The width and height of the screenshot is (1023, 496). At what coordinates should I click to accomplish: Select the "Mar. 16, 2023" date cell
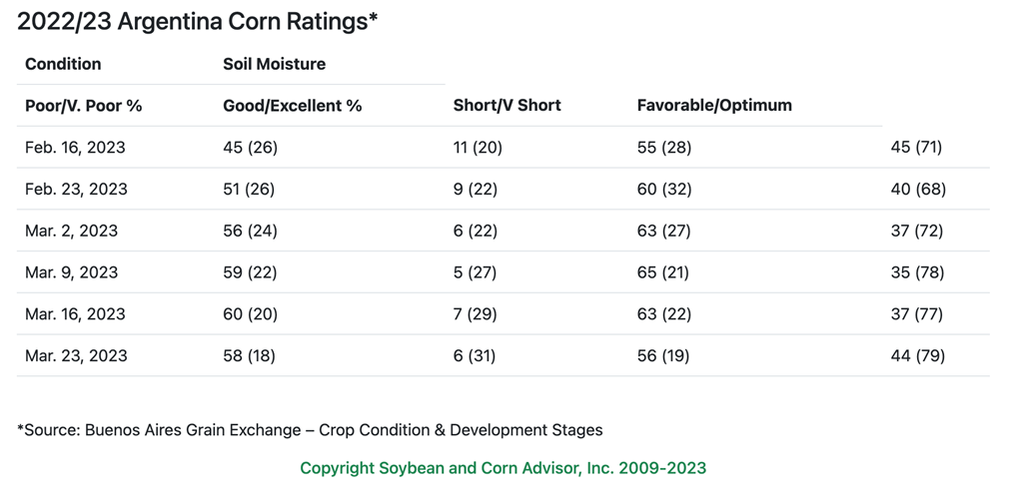click(75, 314)
